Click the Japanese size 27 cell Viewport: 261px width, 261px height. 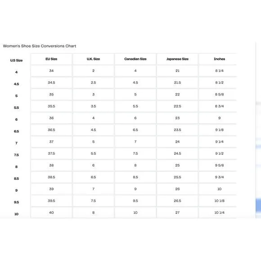tap(177, 212)
